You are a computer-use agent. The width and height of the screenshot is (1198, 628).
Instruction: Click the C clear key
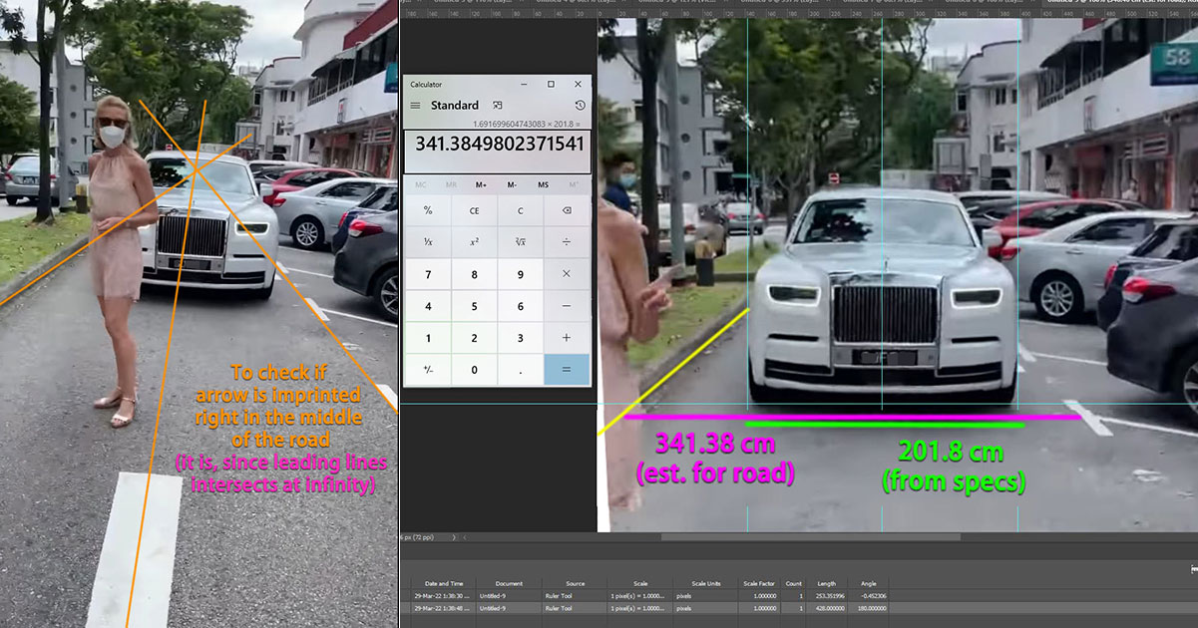(520, 210)
